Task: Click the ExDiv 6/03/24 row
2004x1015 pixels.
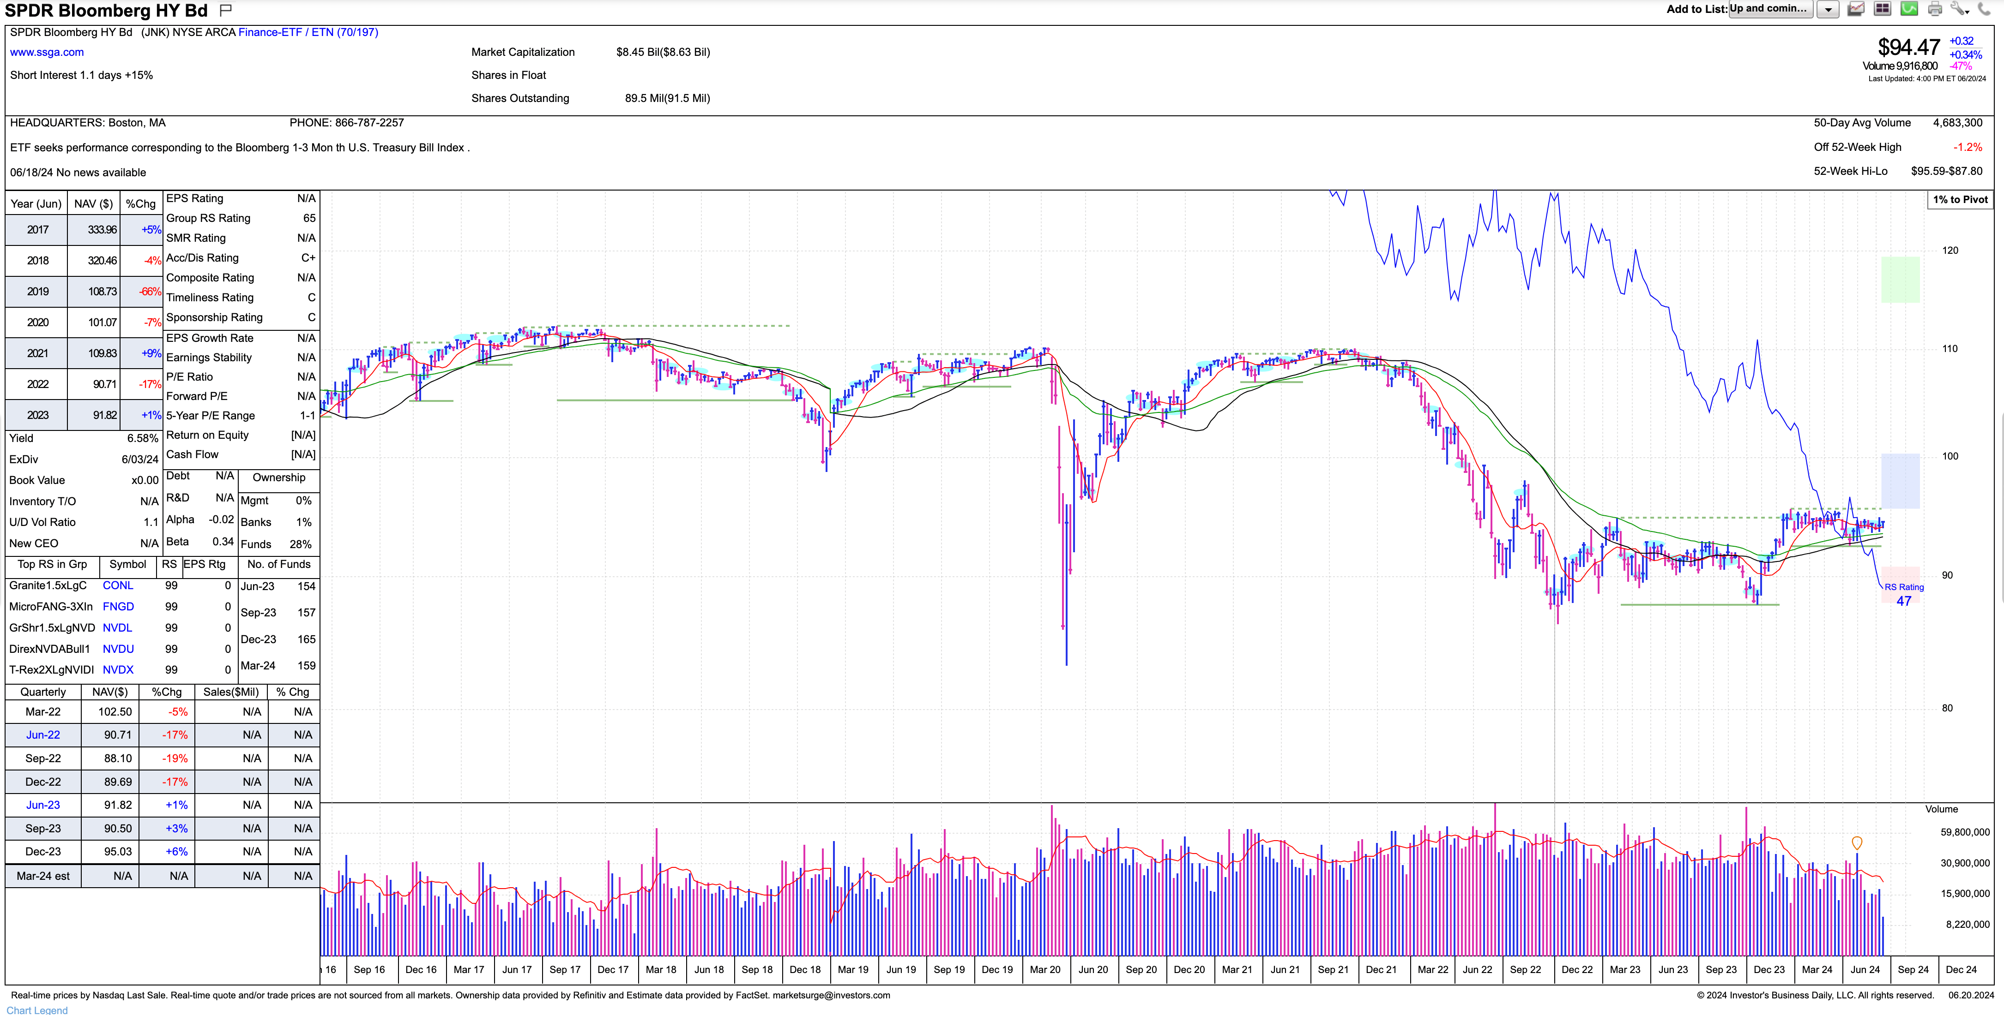Action: tap(83, 460)
